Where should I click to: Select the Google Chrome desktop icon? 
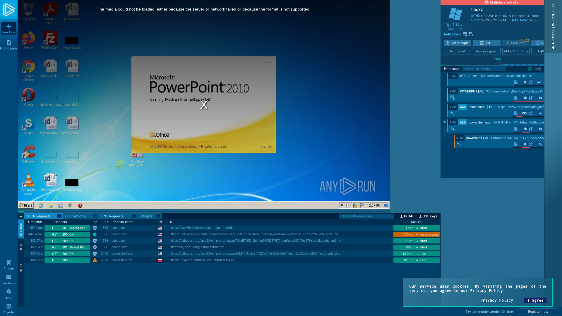pyautogui.click(x=28, y=71)
